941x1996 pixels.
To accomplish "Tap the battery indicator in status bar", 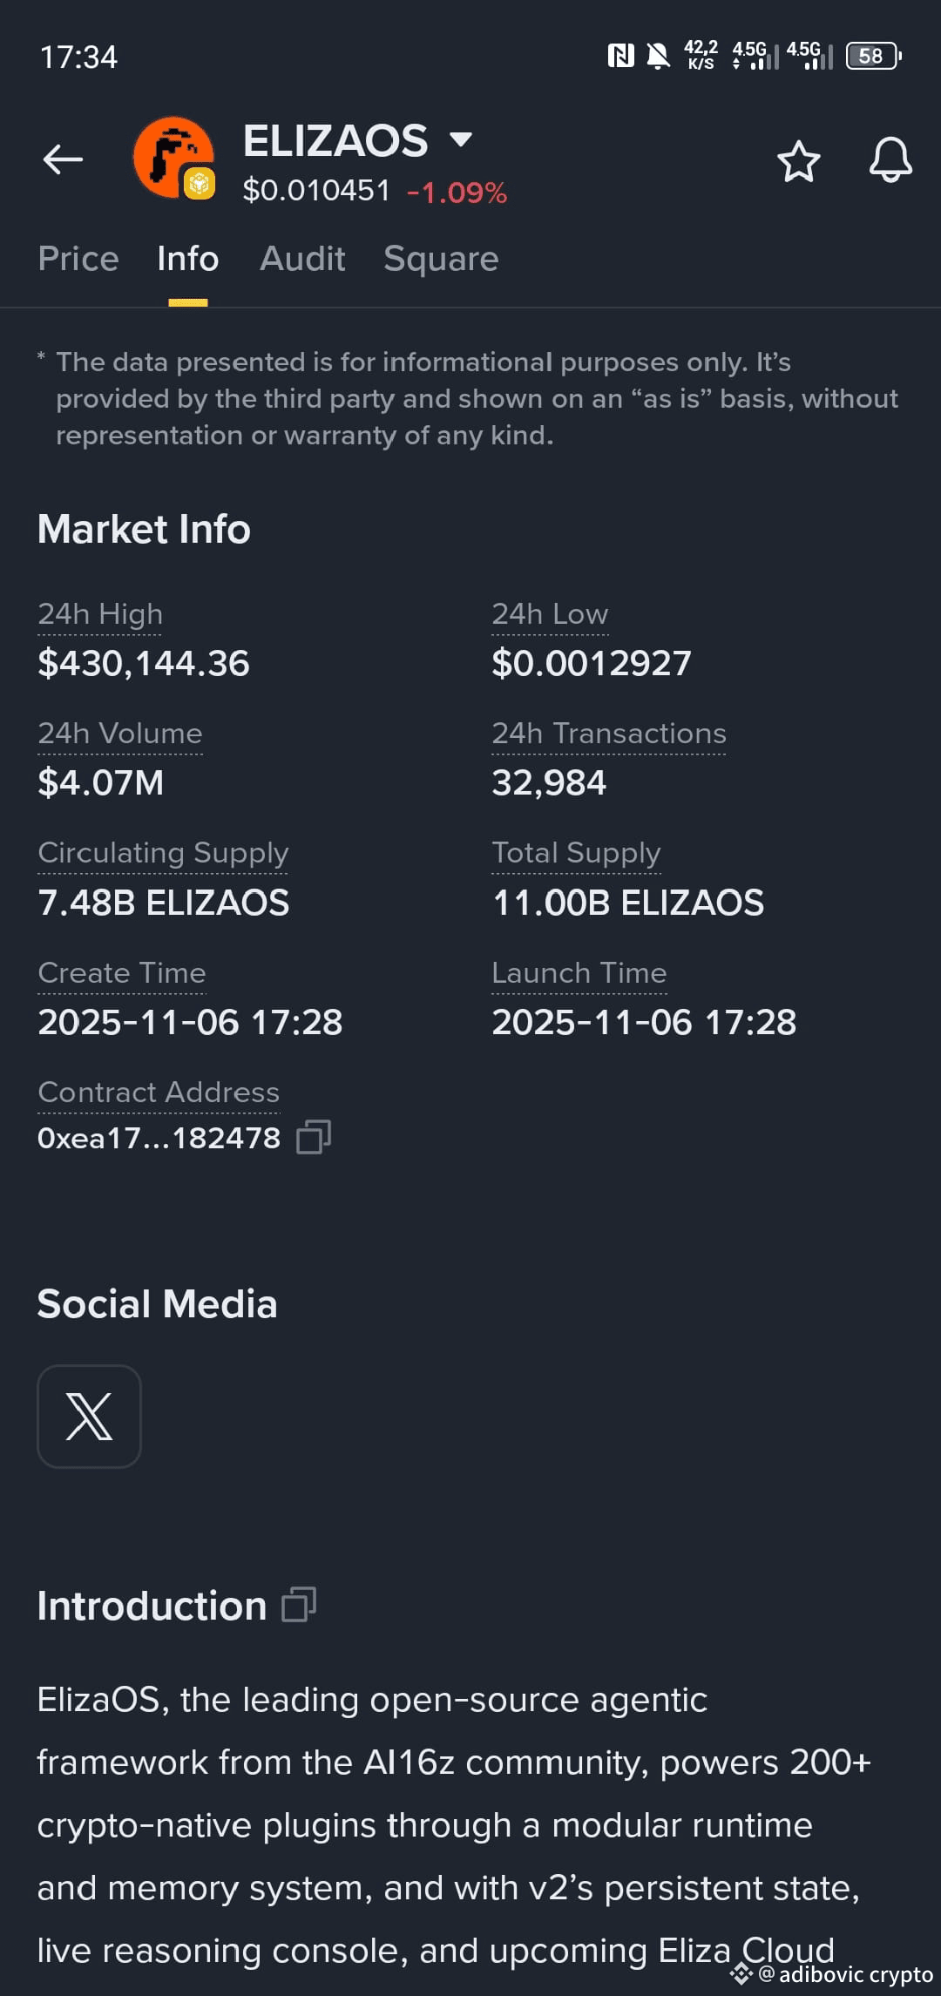I will coord(873,57).
